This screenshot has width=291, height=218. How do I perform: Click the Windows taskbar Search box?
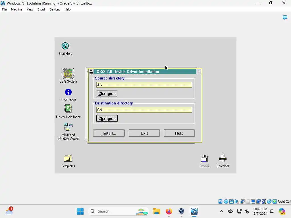(118, 211)
